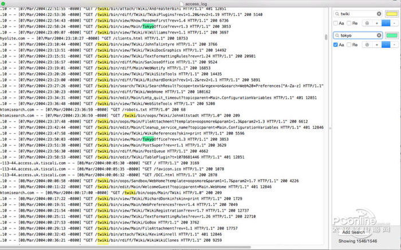Open the yellow highlight color swatch
The image size is (401, 250).
[391, 14]
